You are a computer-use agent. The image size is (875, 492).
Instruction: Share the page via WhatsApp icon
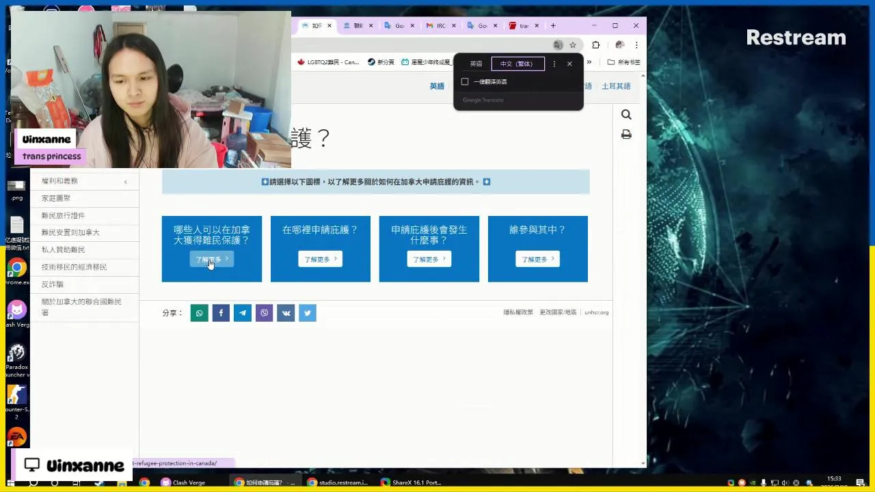200,313
